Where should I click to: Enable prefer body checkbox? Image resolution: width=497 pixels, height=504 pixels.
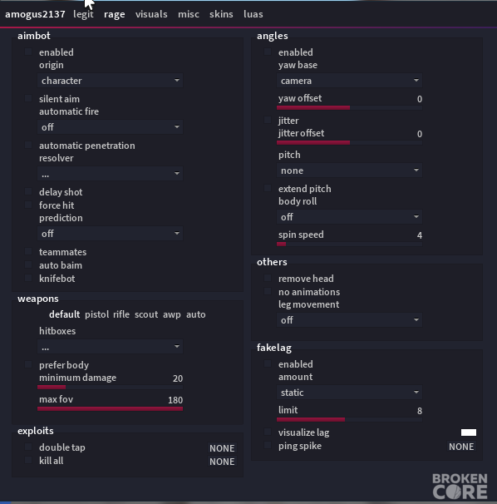point(28,364)
